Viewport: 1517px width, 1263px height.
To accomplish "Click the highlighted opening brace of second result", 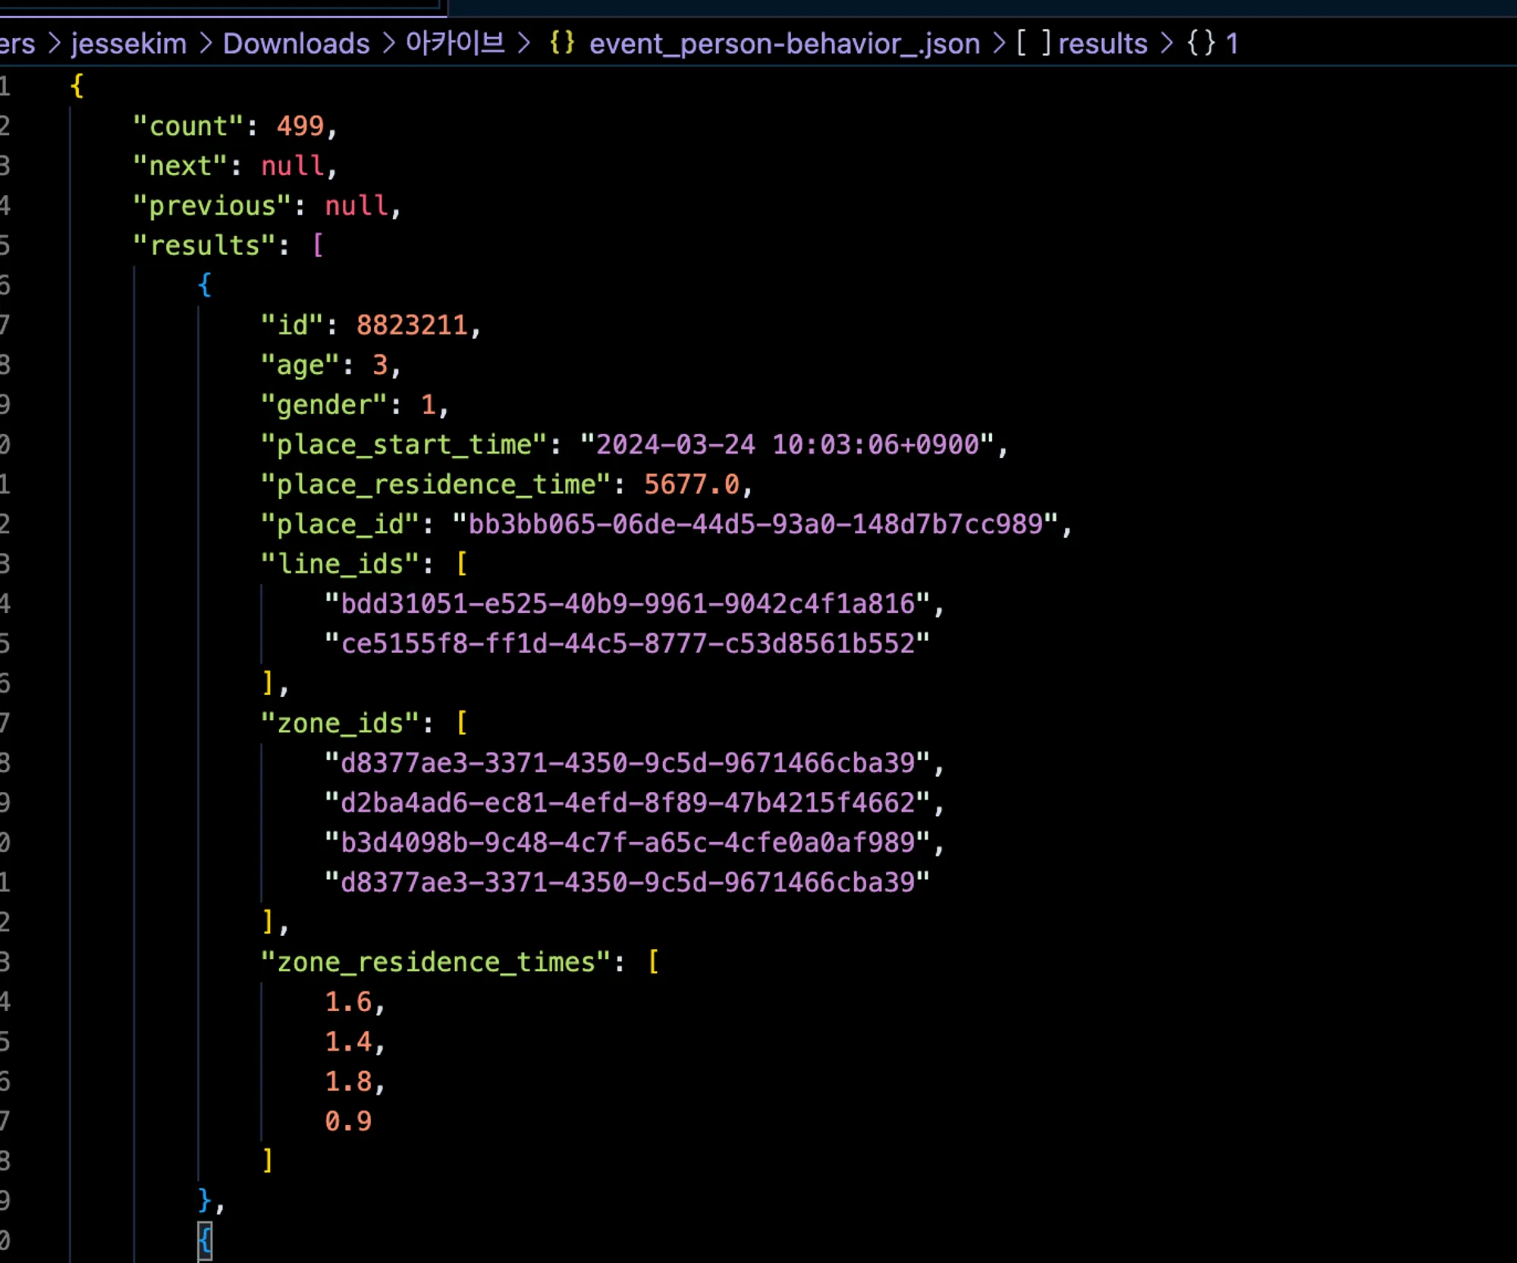I will point(205,1240).
